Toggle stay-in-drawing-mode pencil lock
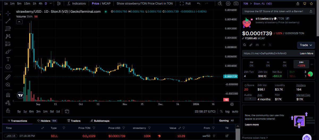The width and height of the screenshot is (319, 140). click(8, 102)
